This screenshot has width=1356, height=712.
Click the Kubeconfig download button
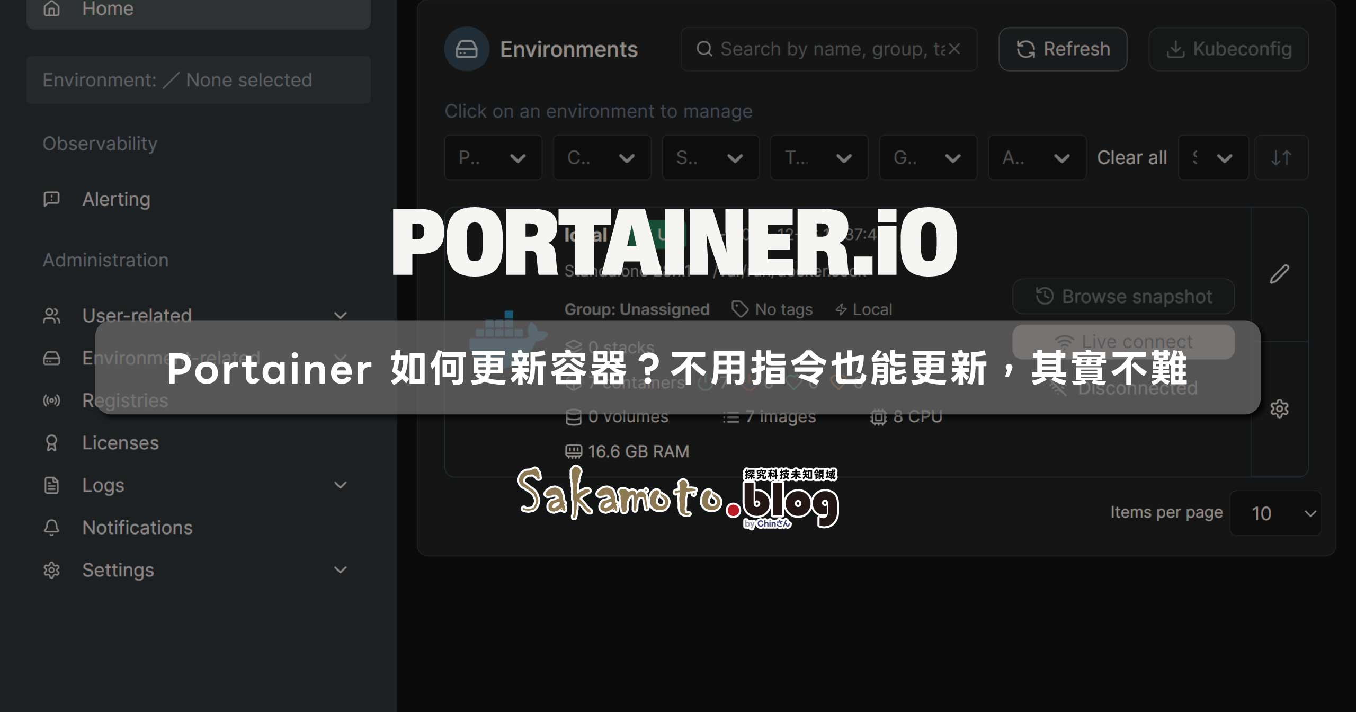pos(1228,49)
